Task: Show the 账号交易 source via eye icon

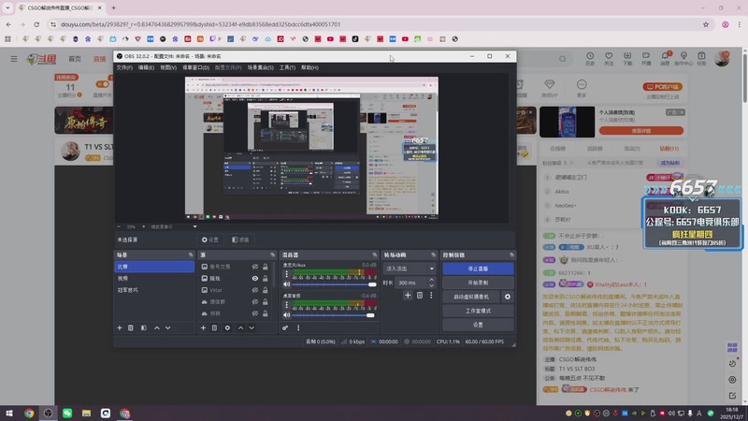Action: point(255,267)
